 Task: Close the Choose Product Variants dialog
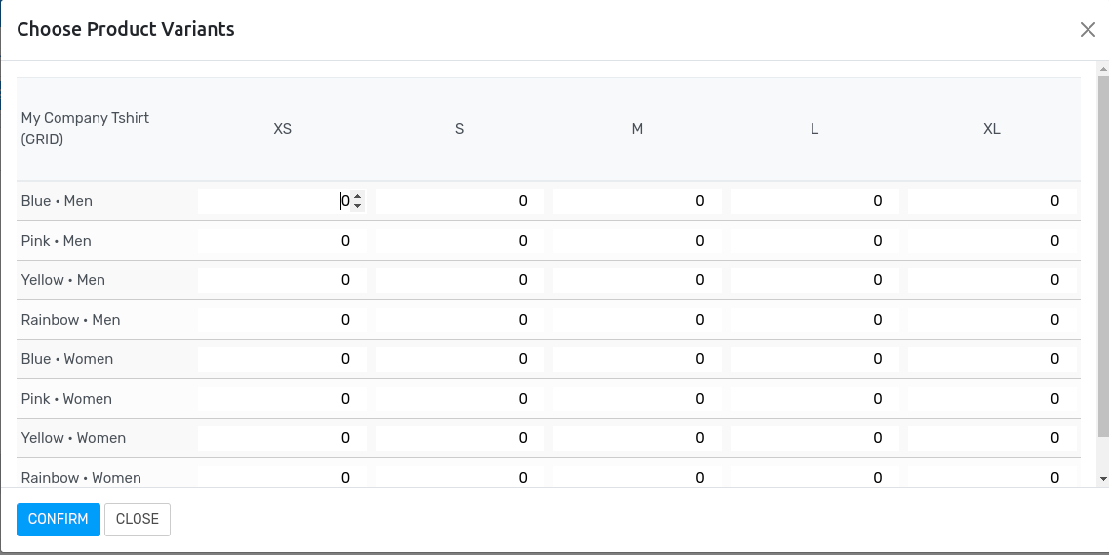pos(1088,30)
